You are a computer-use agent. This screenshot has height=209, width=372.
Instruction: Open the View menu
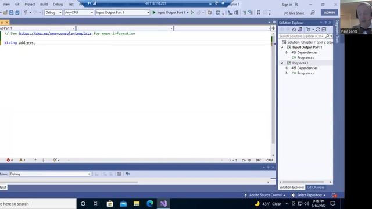pyautogui.click(x=6, y=4)
